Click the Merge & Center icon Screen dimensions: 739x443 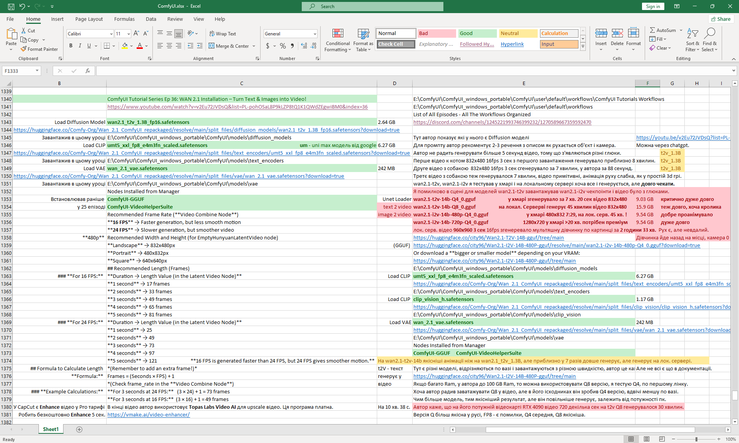tap(212, 46)
